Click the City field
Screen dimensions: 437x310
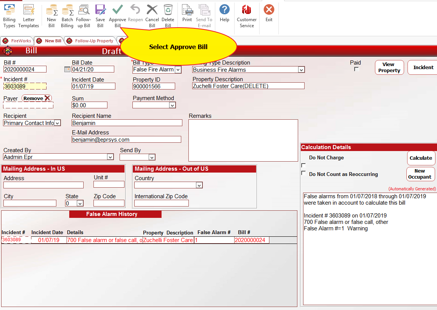pyautogui.click(x=30, y=203)
